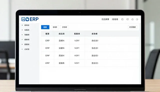Open the fourth sidebar menu entry

[x=27, y=39]
